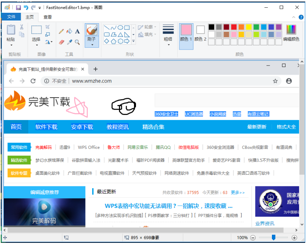Choose the Curve shape
306x244 pixels.
coord(113,27)
